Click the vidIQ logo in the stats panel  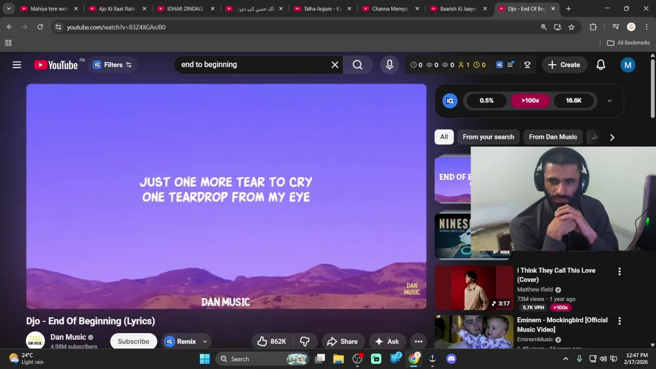pos(450,100)
